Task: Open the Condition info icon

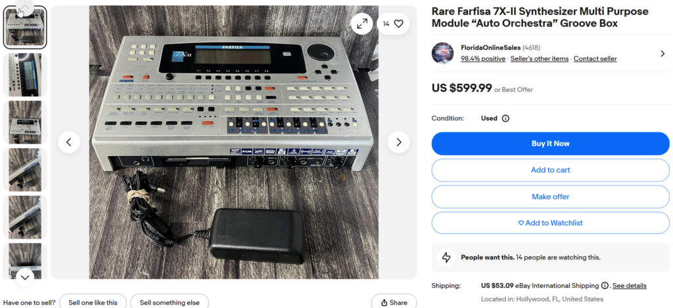Action: coord(505,119)
